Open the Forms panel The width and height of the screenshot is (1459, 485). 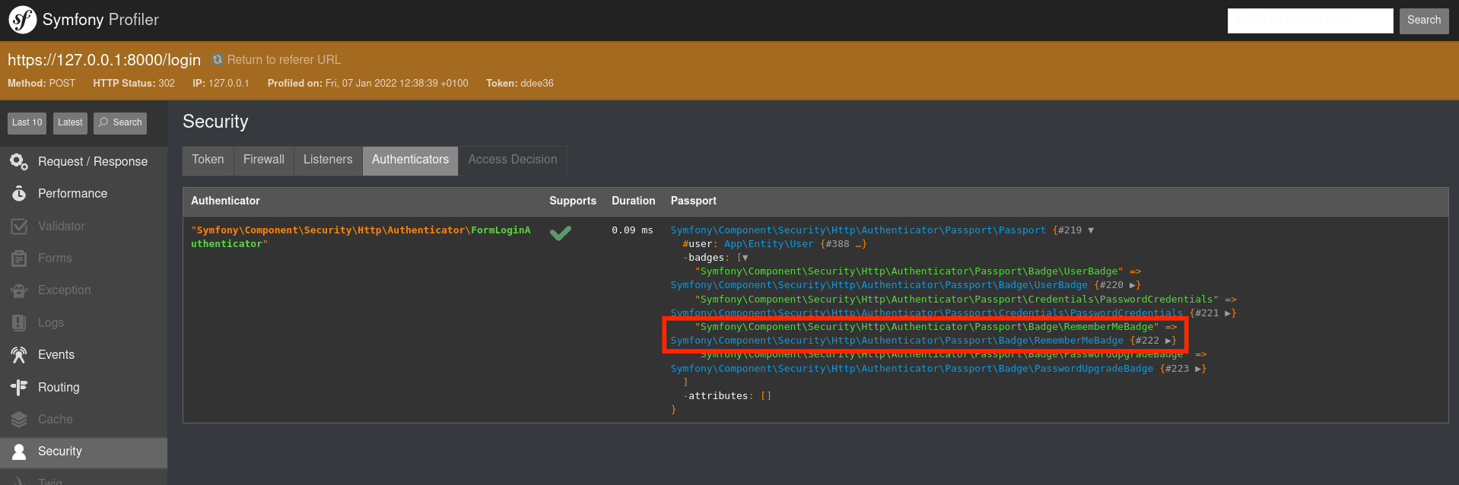click(84, 258)
